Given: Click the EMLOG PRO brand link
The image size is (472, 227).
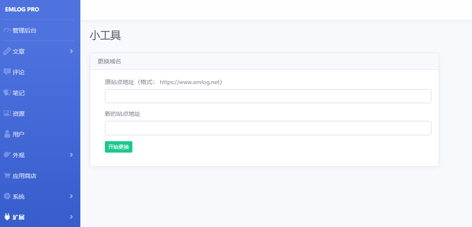Looking at the screenshot, I should 22,9.
